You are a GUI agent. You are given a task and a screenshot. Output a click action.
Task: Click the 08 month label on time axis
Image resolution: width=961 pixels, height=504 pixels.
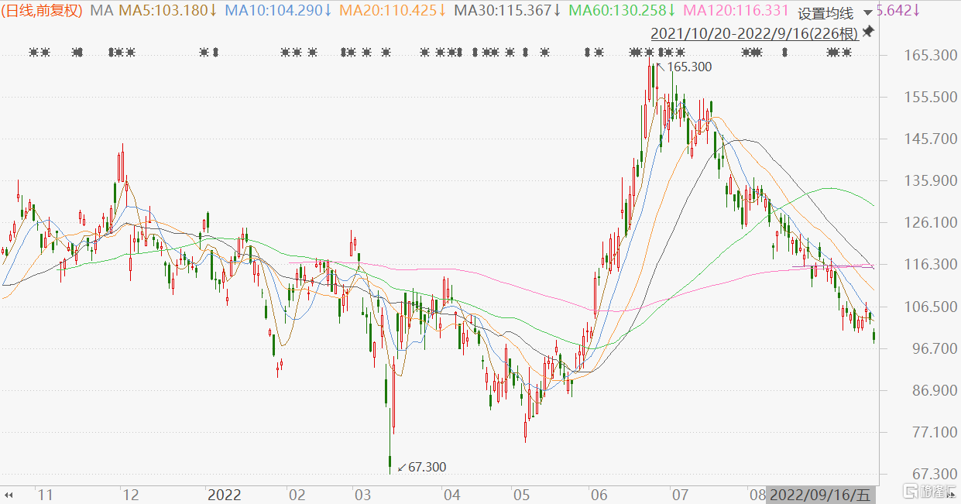coord(757,494)
